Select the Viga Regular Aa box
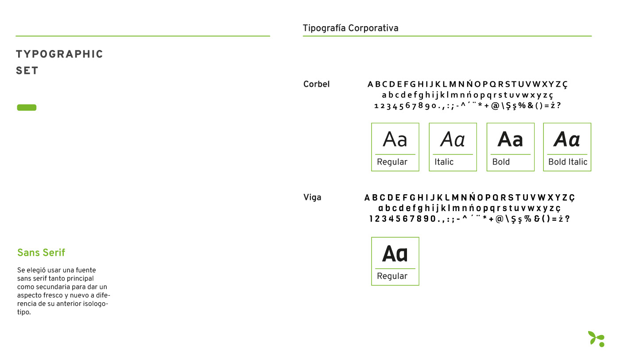Screen dimensions: 620x354 [395, 261]
